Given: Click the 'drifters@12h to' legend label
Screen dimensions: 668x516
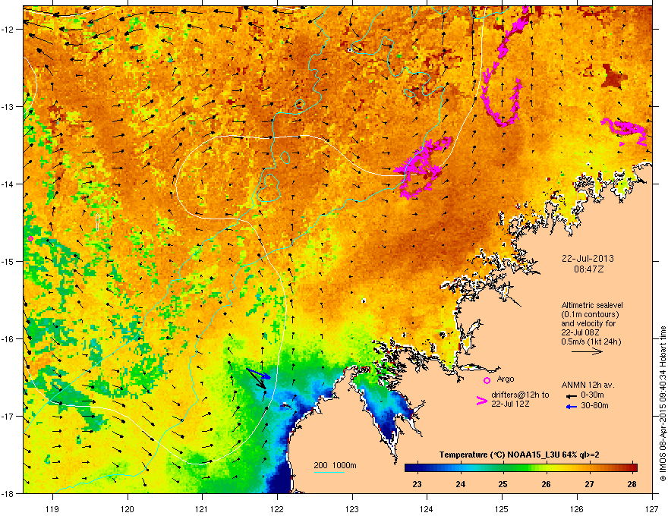Looking at the screenshot, I should 520,395.
